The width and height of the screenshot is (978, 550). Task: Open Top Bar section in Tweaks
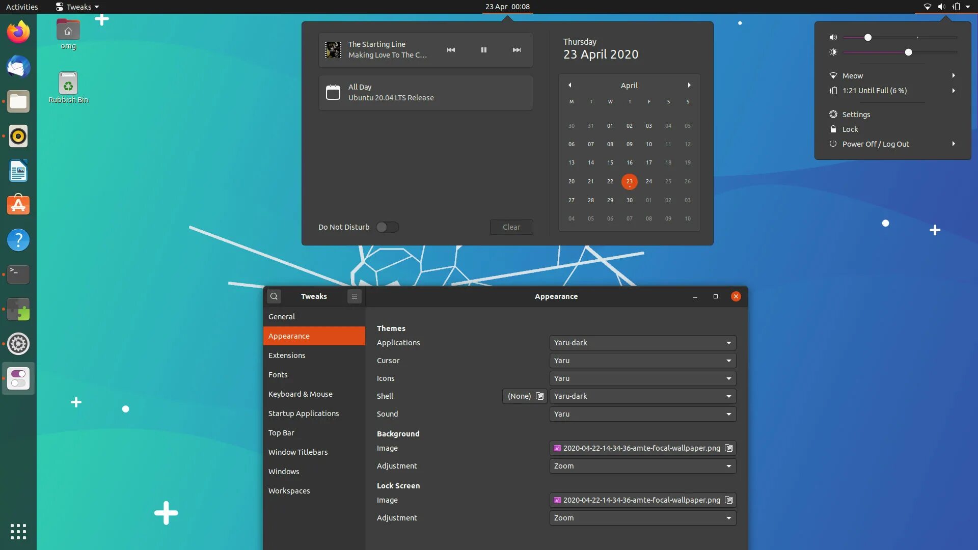[314, 433]
